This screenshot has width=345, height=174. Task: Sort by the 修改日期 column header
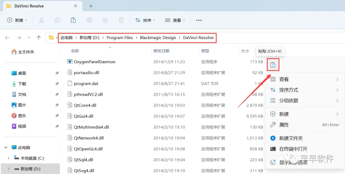(x=161, y=51)
